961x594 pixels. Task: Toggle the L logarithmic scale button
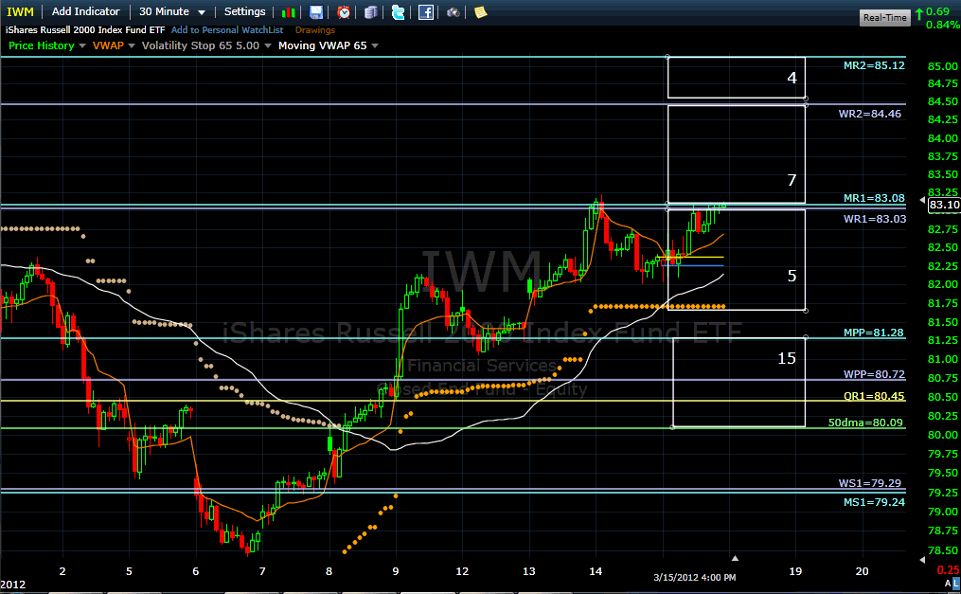[956, 583]
